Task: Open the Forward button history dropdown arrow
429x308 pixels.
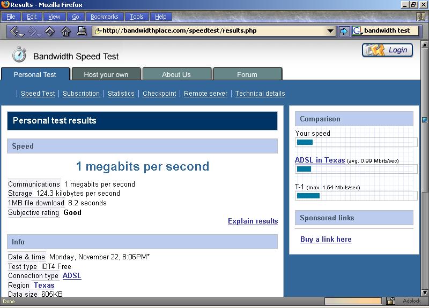Action: point(39,35)
